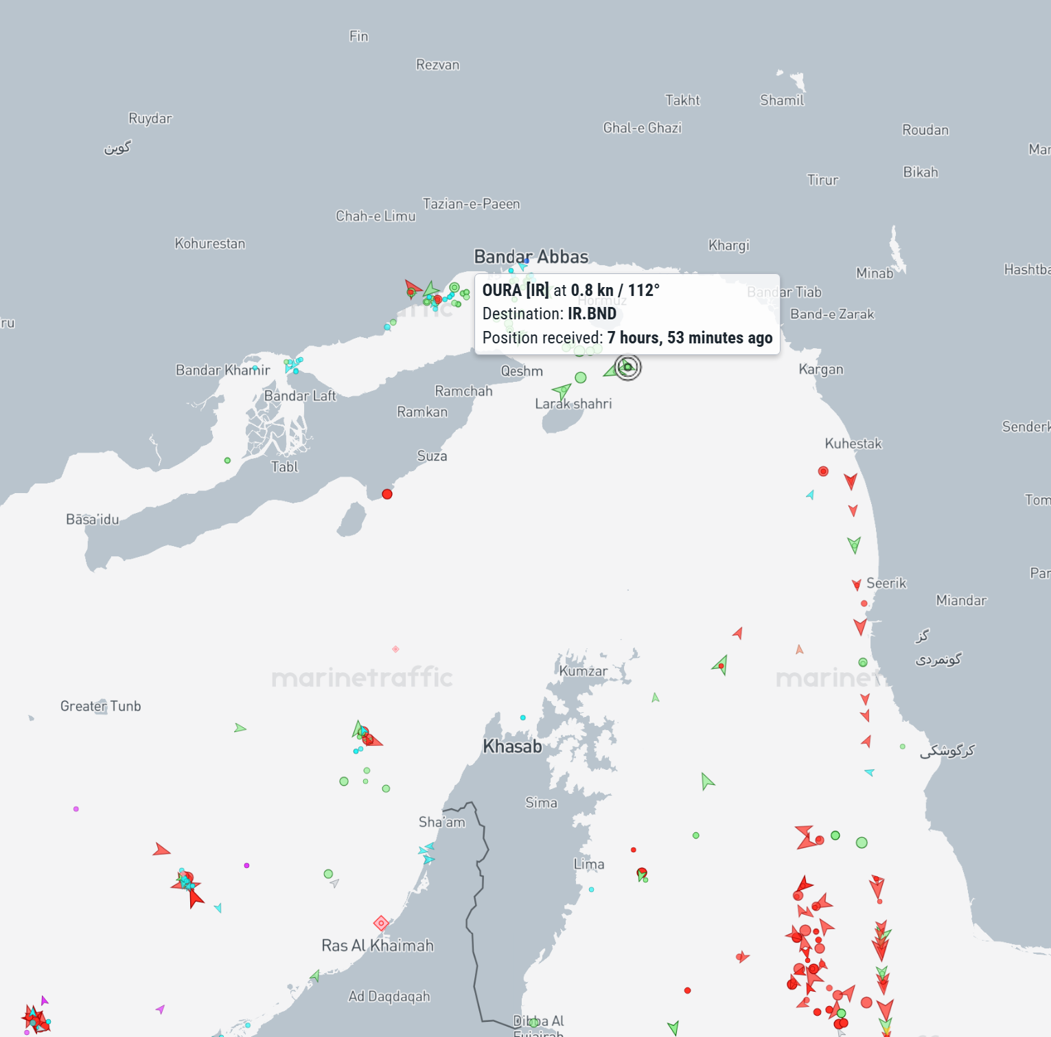Click the small green arrow southeast of Kumzar
Viewport: 1051px width, 1037px height.
coord(656,698)
